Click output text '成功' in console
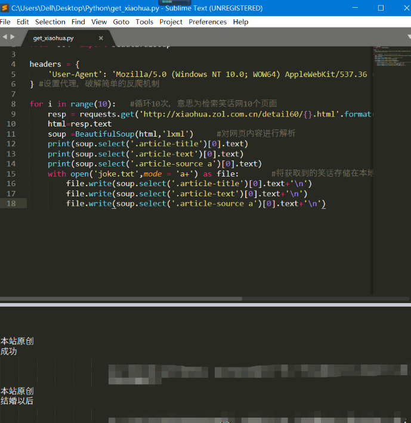 pos(8,351)
